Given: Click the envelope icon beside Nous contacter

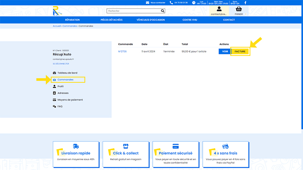Looking at the screenshot, I should 147,3.
